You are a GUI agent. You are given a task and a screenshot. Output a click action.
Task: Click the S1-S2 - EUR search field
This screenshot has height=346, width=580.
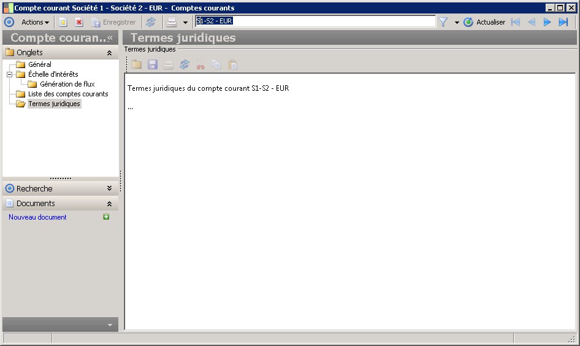(316, 21)
